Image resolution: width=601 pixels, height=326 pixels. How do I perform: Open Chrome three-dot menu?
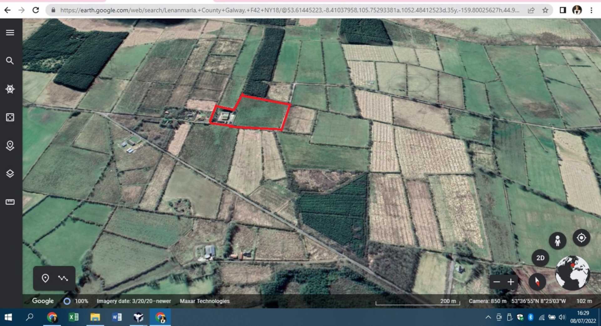tap(591, 10)
